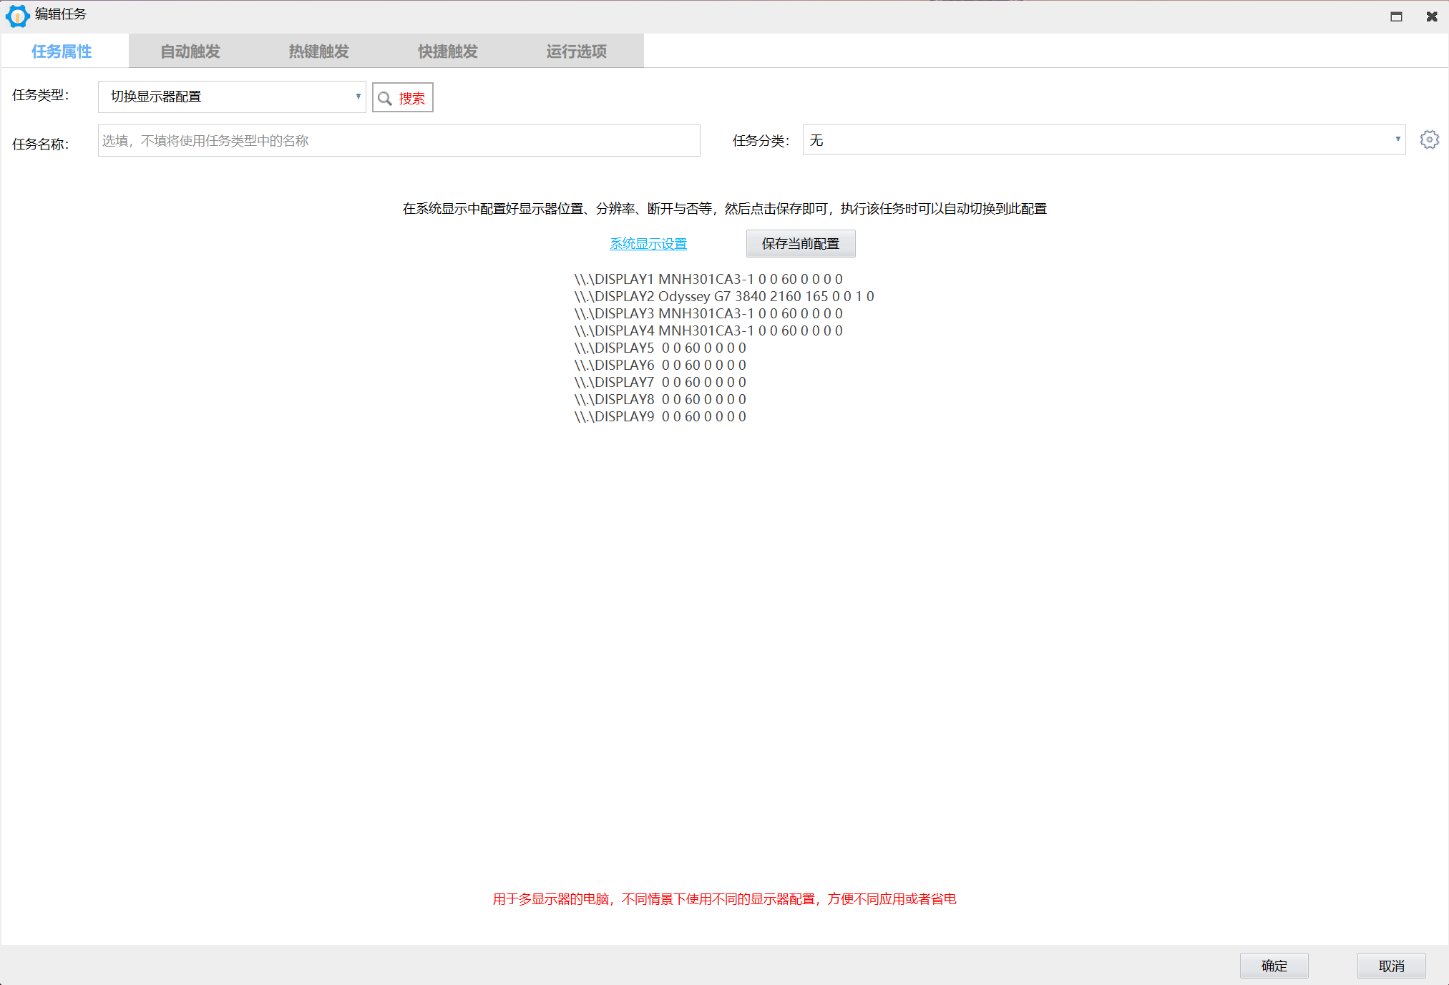Click the DISPLAY1 MNH301CA3-1 config line
1449x985 pixels.
pos(708,279)
